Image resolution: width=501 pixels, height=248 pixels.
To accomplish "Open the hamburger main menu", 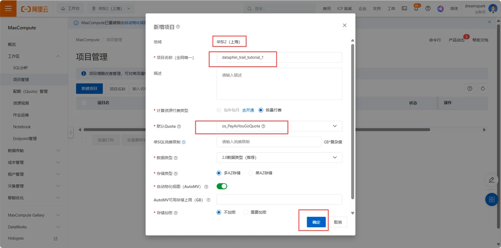I will [8, 8].
